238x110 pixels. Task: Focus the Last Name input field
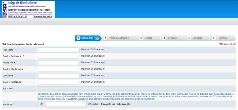[58, 76]
